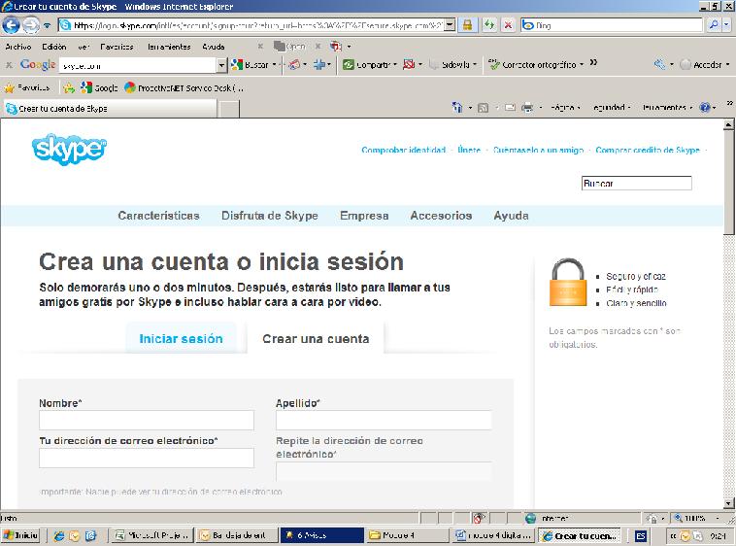Open the Página dropdown menu
736x546 pixels.
pyautogui.click(x=565, y=108)
